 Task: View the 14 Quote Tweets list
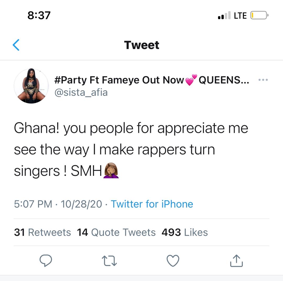pos(116,232)
